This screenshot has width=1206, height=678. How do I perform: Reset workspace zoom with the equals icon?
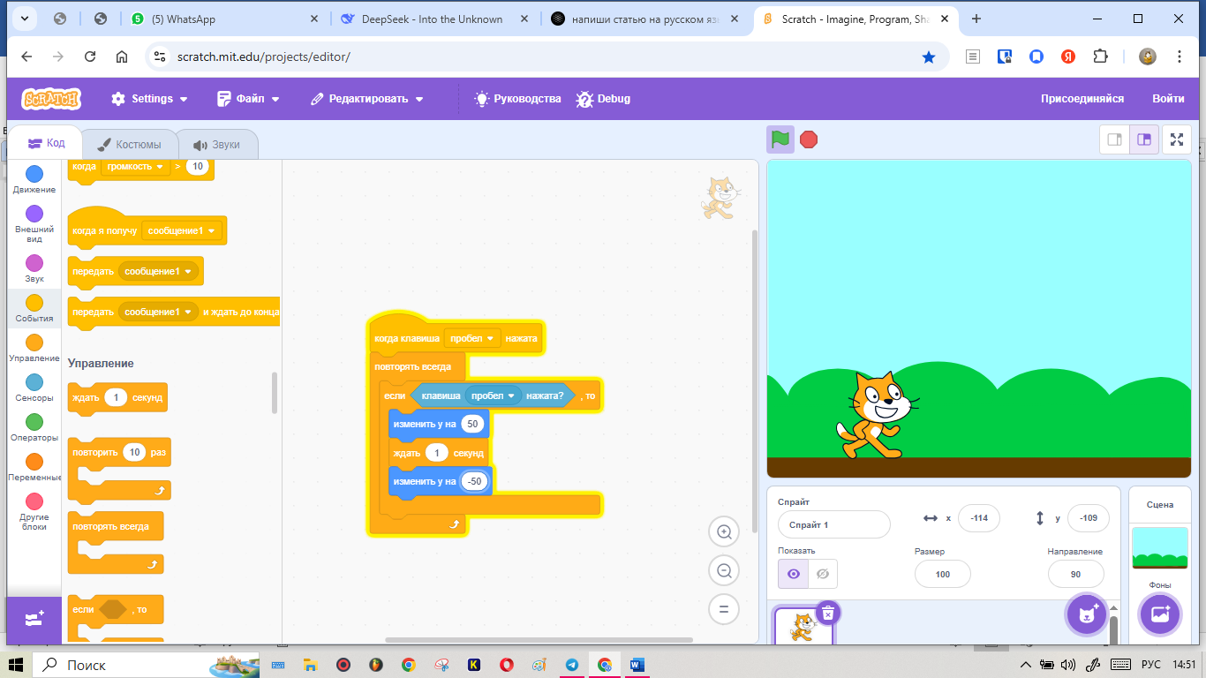(x=724, y=609)
